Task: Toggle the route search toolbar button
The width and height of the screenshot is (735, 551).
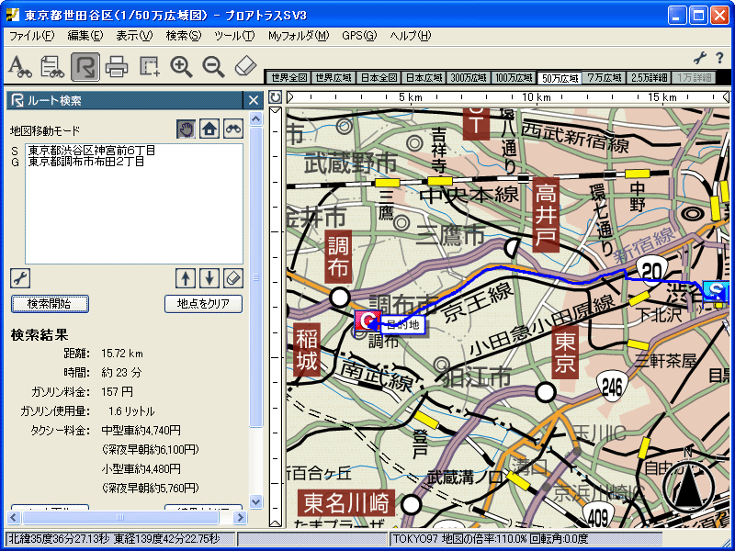Action: point(85,66)
